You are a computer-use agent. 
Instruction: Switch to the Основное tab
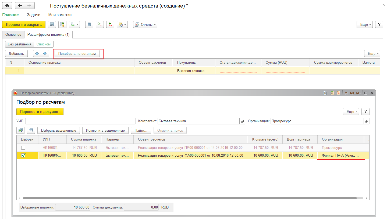pyautogui.click(x=13, y=34)
